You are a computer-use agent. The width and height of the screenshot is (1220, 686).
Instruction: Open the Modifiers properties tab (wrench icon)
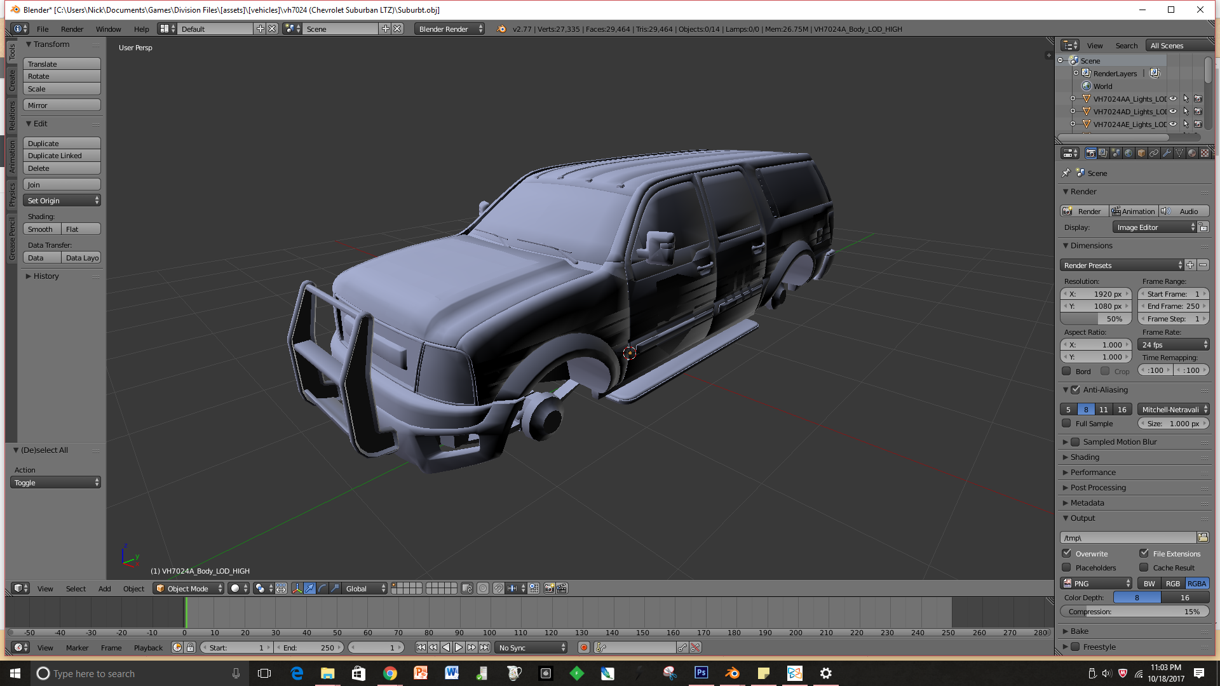(1167, 153)
